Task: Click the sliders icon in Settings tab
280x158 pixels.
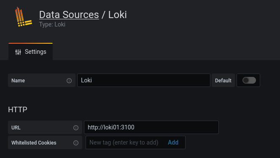Action: [x=18, y=52]
